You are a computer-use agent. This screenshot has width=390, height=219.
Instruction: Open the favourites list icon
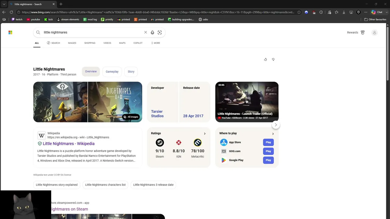tap(336, 12)
